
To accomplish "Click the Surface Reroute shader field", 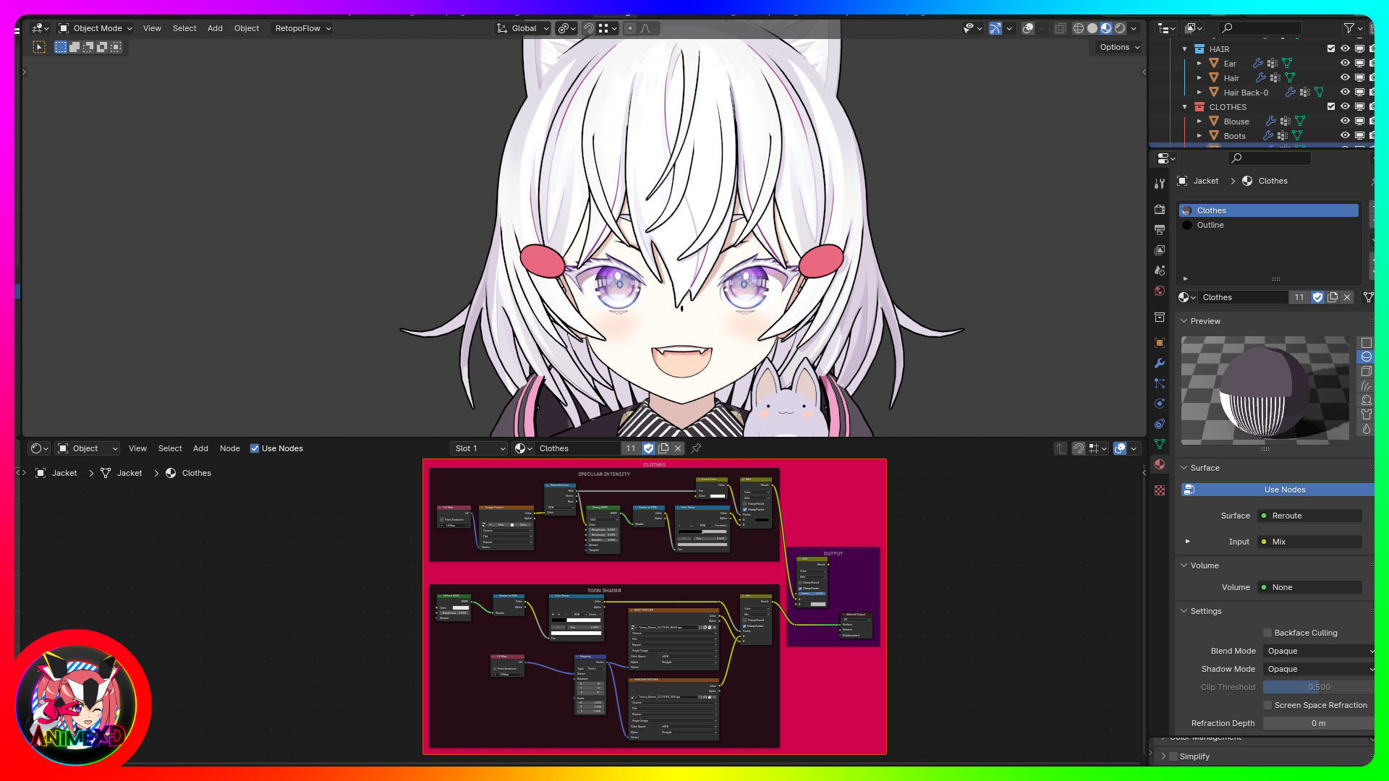I will coord(1310,516).
